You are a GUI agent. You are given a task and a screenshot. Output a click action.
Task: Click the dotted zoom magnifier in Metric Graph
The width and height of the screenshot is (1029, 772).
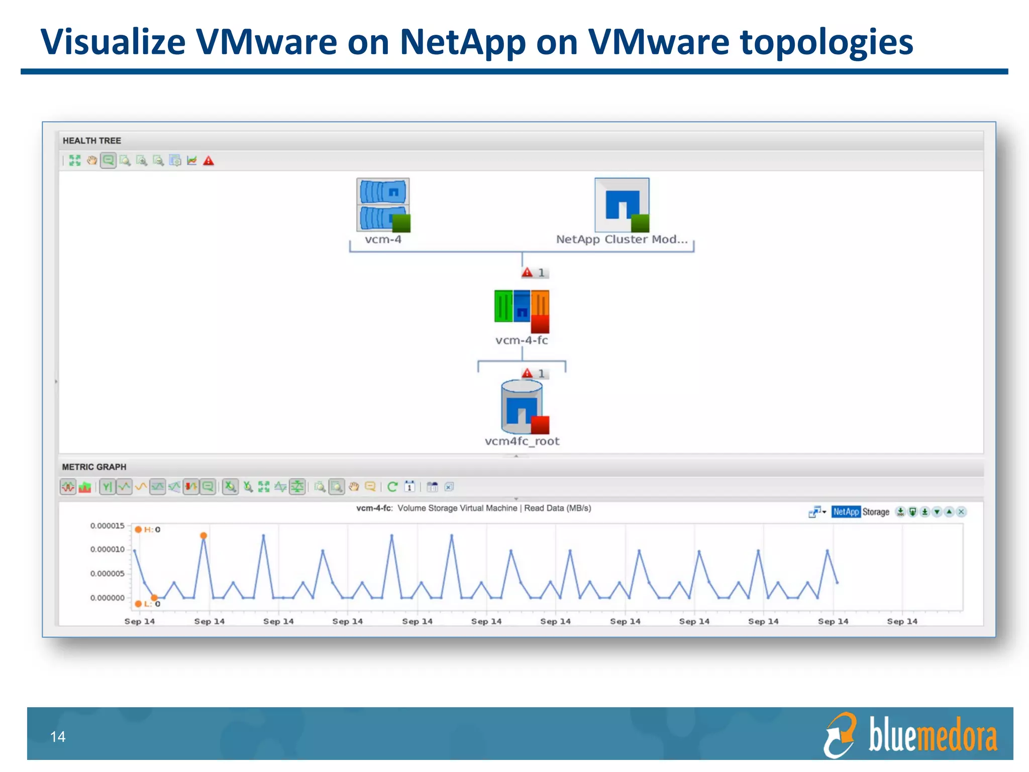320,487
